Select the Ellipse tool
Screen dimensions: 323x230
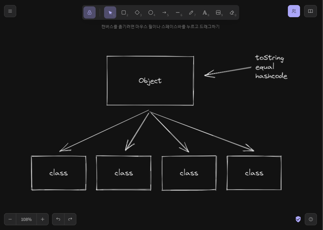pos(151,12)
